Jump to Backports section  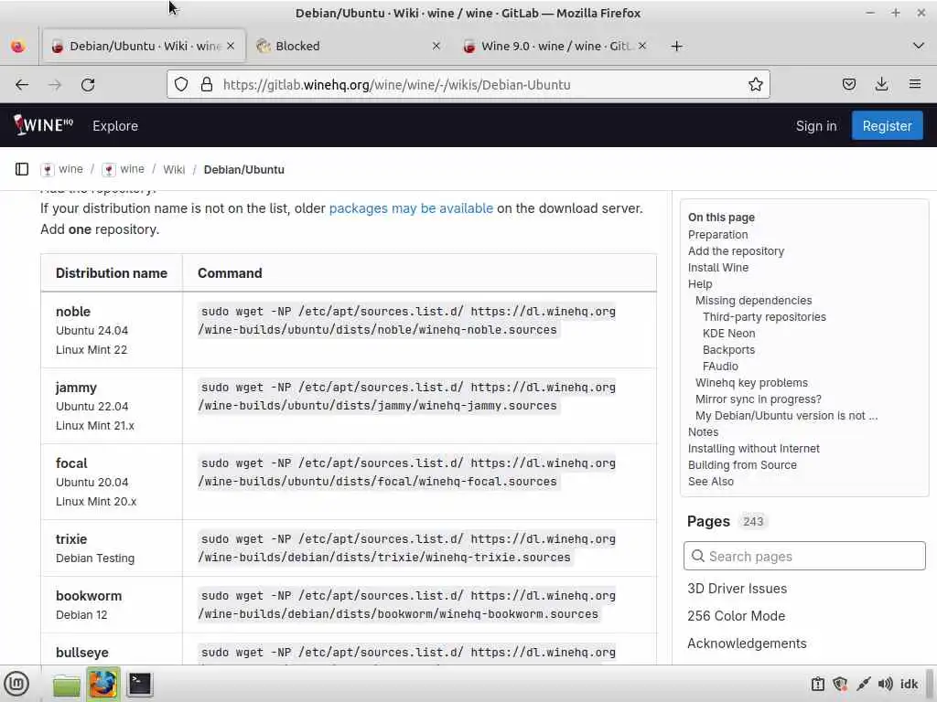pyautogui.click(x=728, y=350)
